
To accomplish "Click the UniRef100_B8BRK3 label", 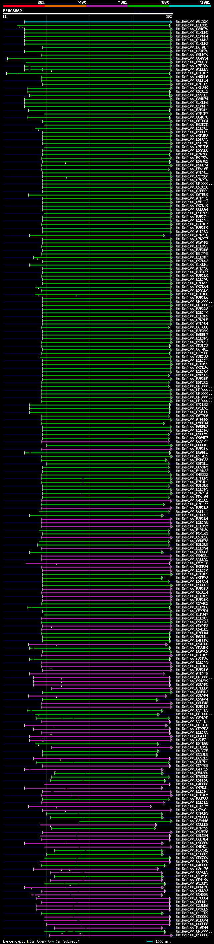I will 192,445.
